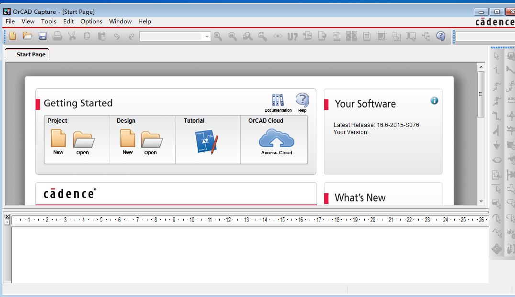Click the blue info icon in Your Software
515x297 pixels.
point(434,101)
